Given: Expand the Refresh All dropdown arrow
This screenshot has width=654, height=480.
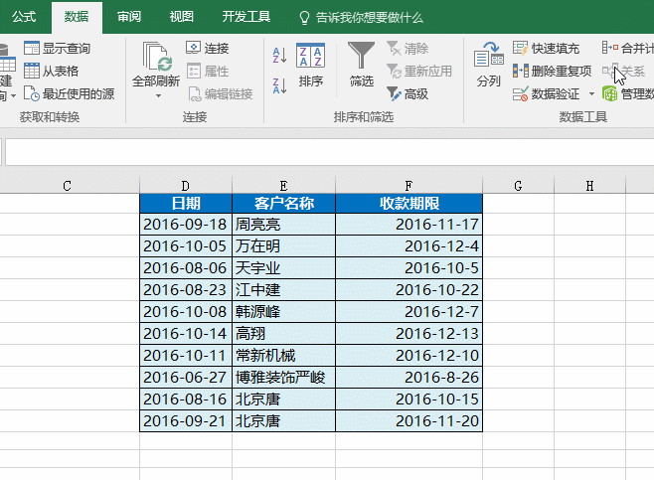Looking at the screenshot, I should point(158,96).
